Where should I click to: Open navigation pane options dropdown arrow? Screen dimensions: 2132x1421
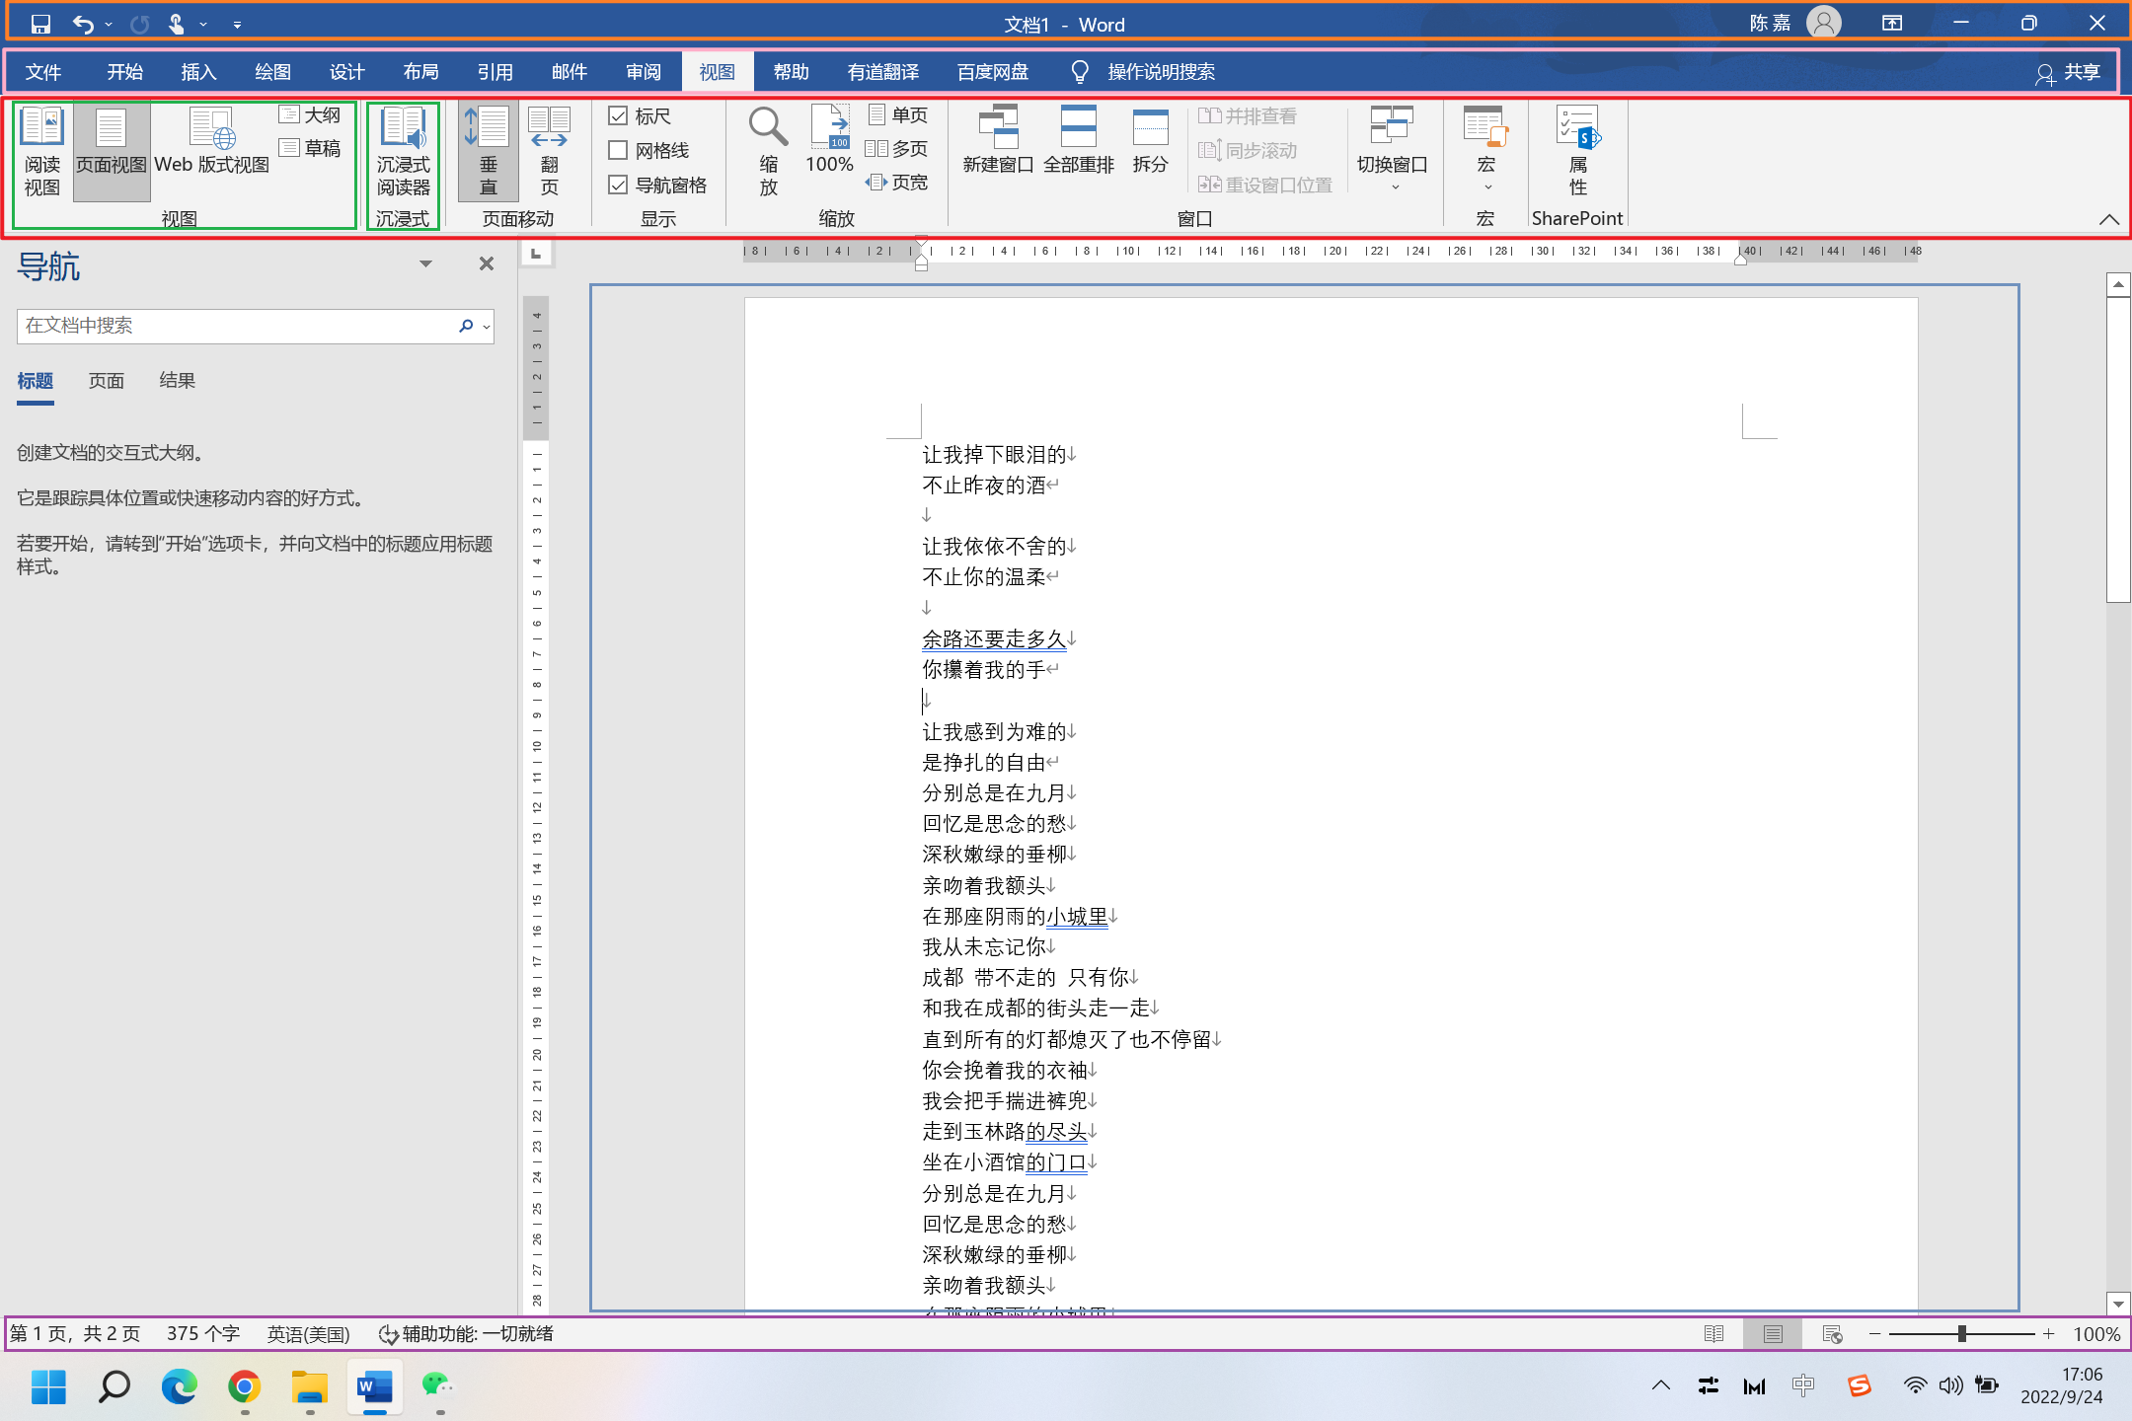pos(426,263)
